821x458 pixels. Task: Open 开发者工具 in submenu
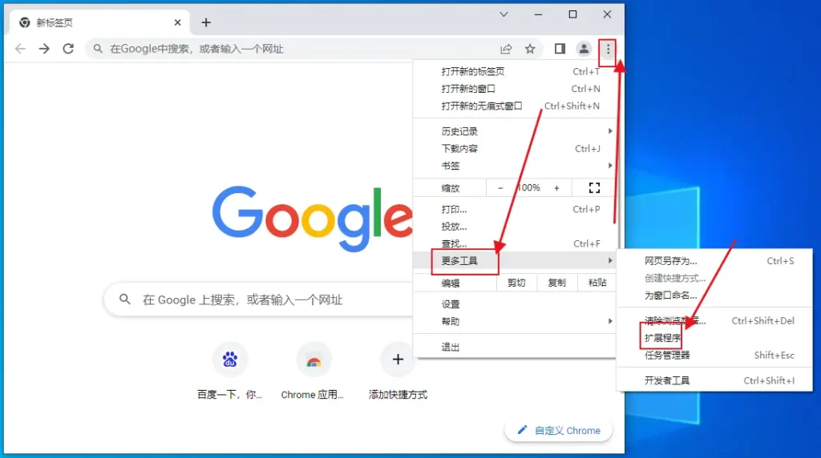tap(714, 380)
